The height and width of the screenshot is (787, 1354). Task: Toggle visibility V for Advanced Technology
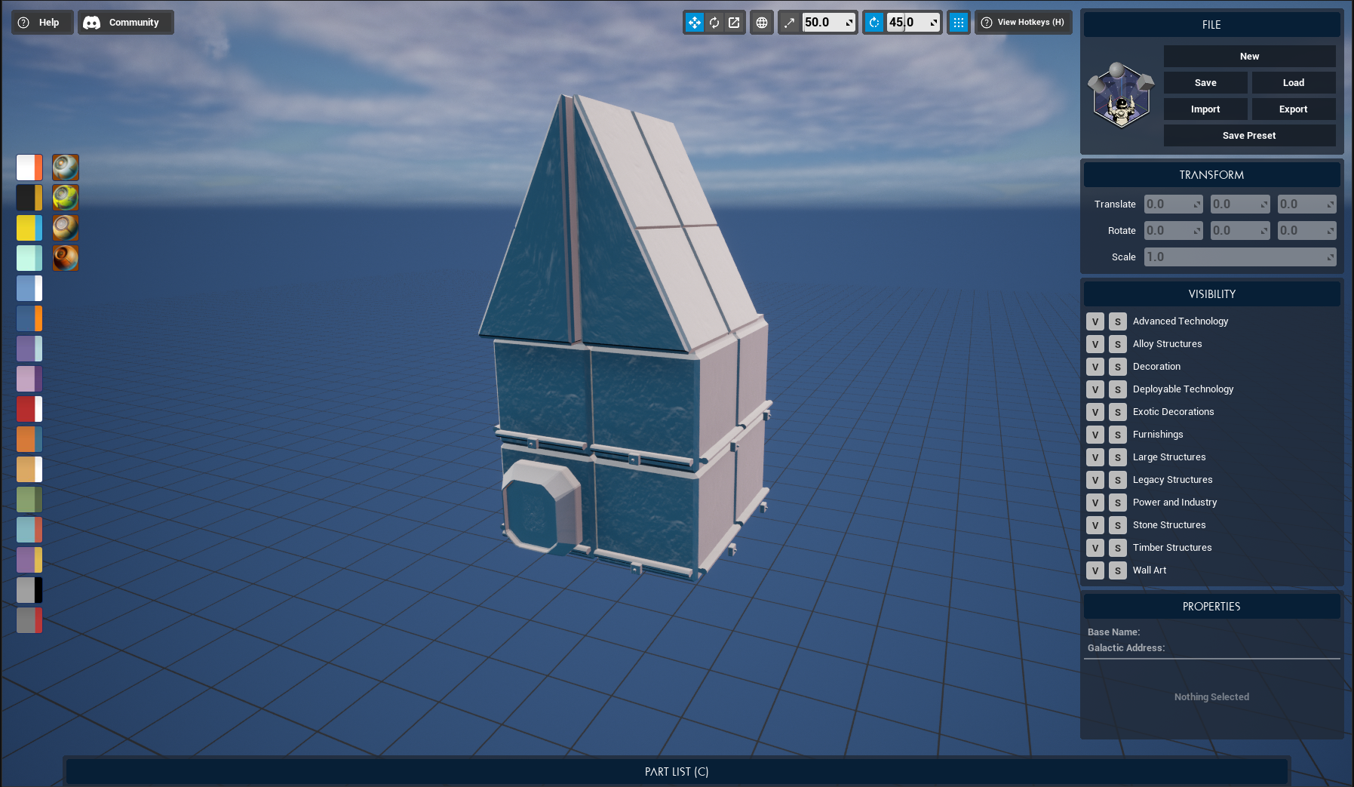(1095, 321)
